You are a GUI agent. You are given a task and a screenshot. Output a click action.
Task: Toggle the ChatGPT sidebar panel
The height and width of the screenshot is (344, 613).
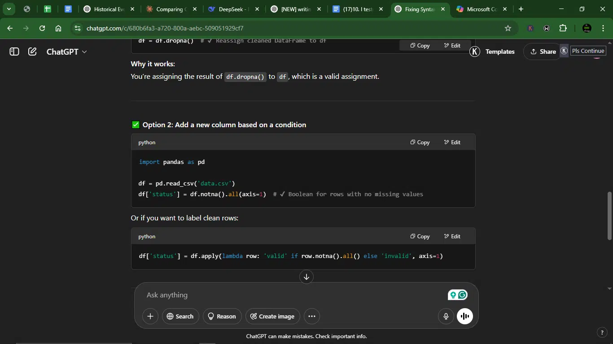(14, 52)
